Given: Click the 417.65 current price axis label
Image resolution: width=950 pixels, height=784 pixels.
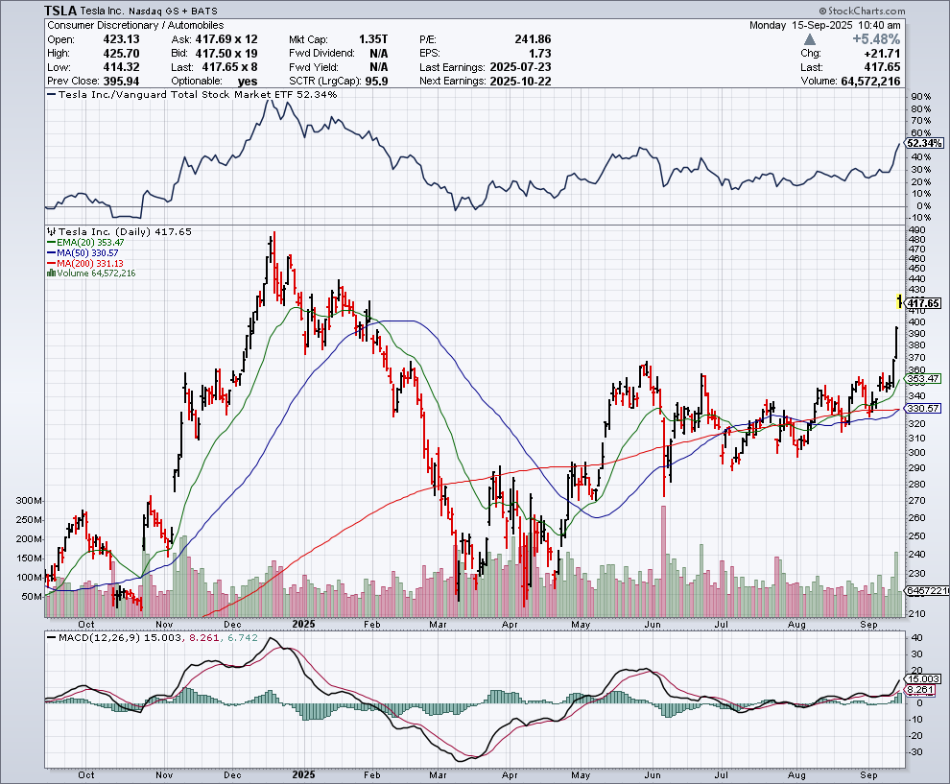Looking at the screenshot, I should [x=924, y=303].
